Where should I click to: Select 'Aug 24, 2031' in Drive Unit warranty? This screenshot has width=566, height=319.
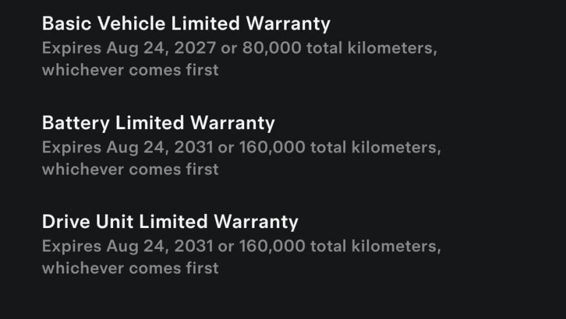coord(161,246)
